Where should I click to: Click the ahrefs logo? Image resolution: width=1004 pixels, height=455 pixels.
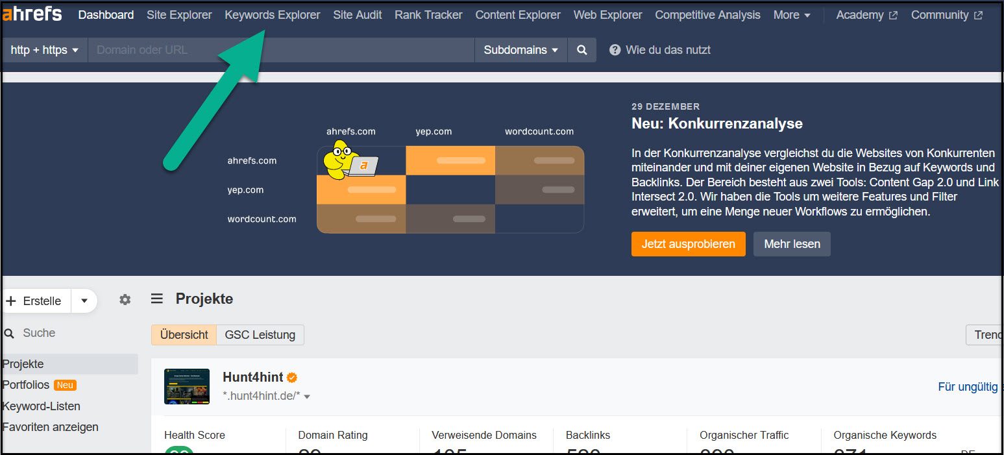[x=32, y=13]
